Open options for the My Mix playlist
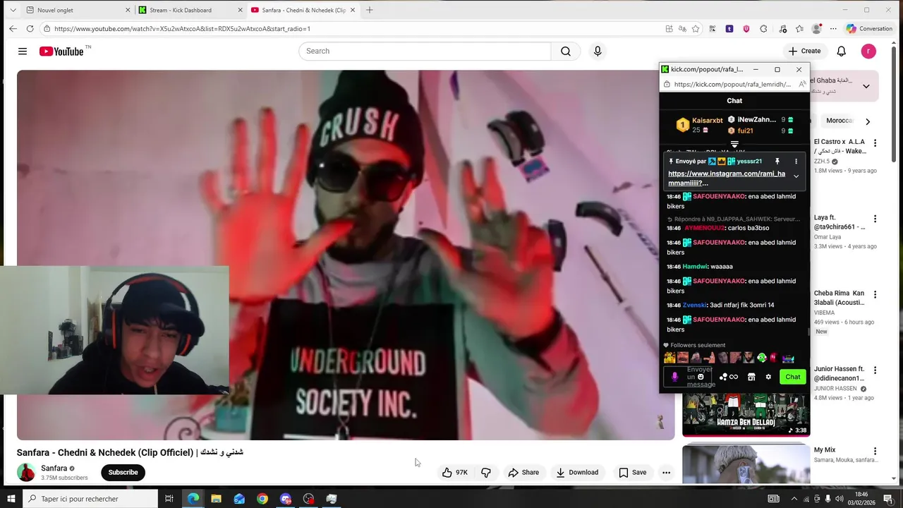 (875, 451)
